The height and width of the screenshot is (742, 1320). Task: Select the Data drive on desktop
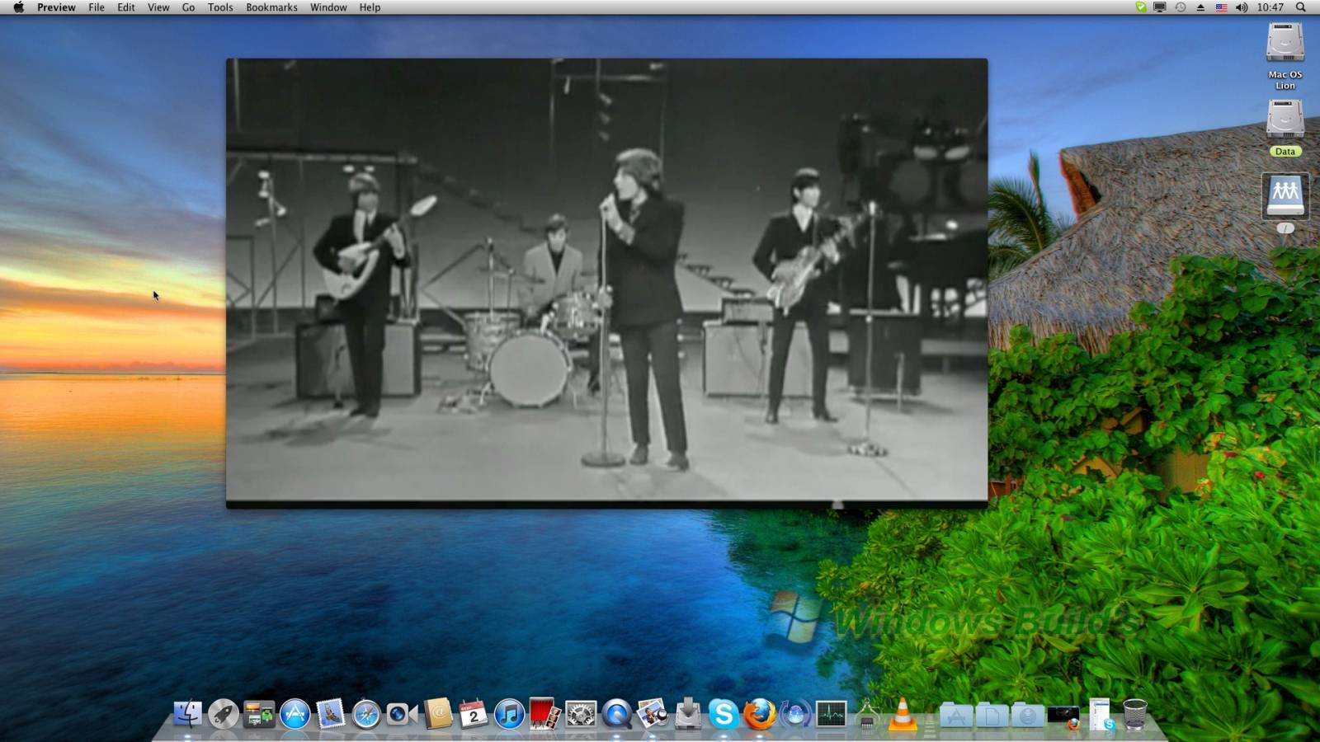click(1285, 128)
